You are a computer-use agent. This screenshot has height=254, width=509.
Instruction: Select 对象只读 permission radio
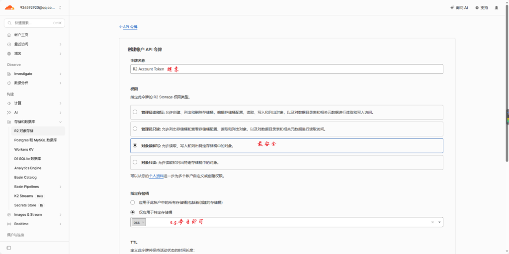coord(135,162)
